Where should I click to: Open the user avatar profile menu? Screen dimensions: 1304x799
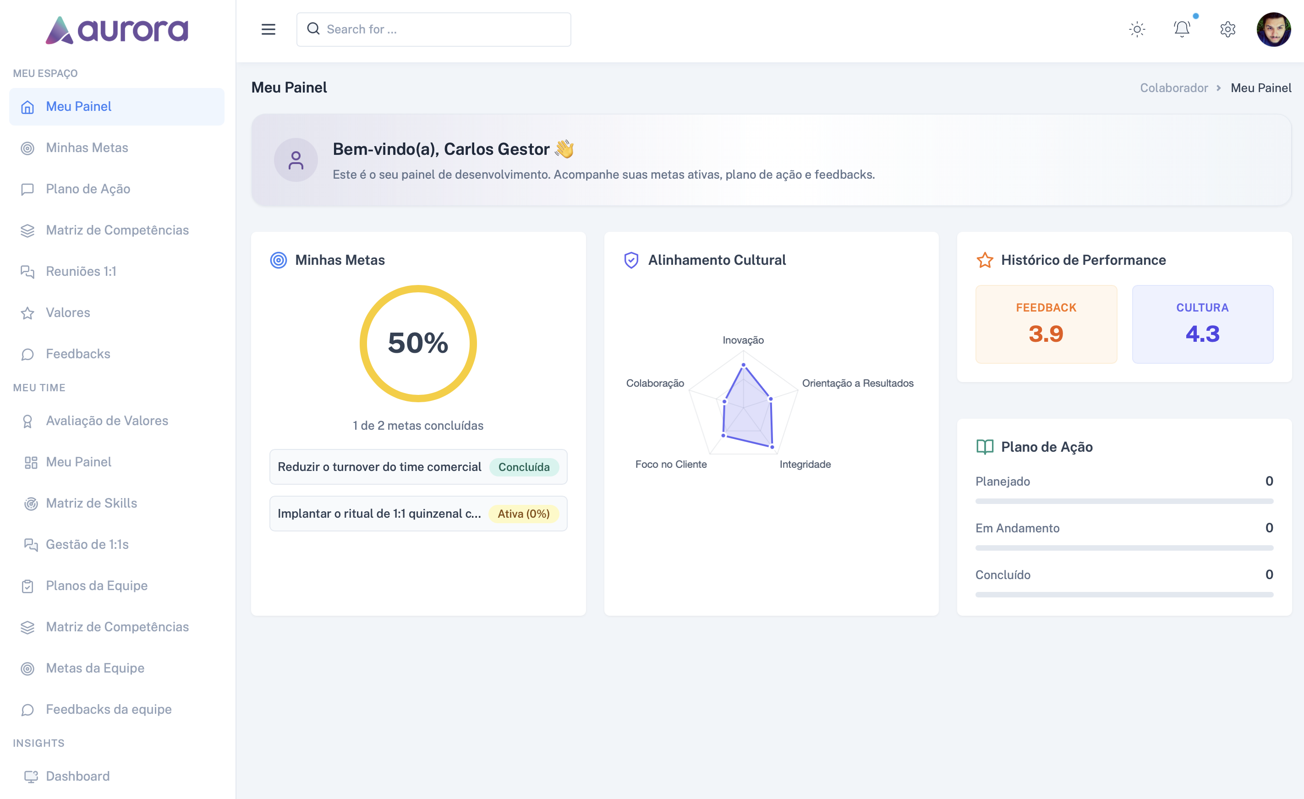tap(1273, 29)
